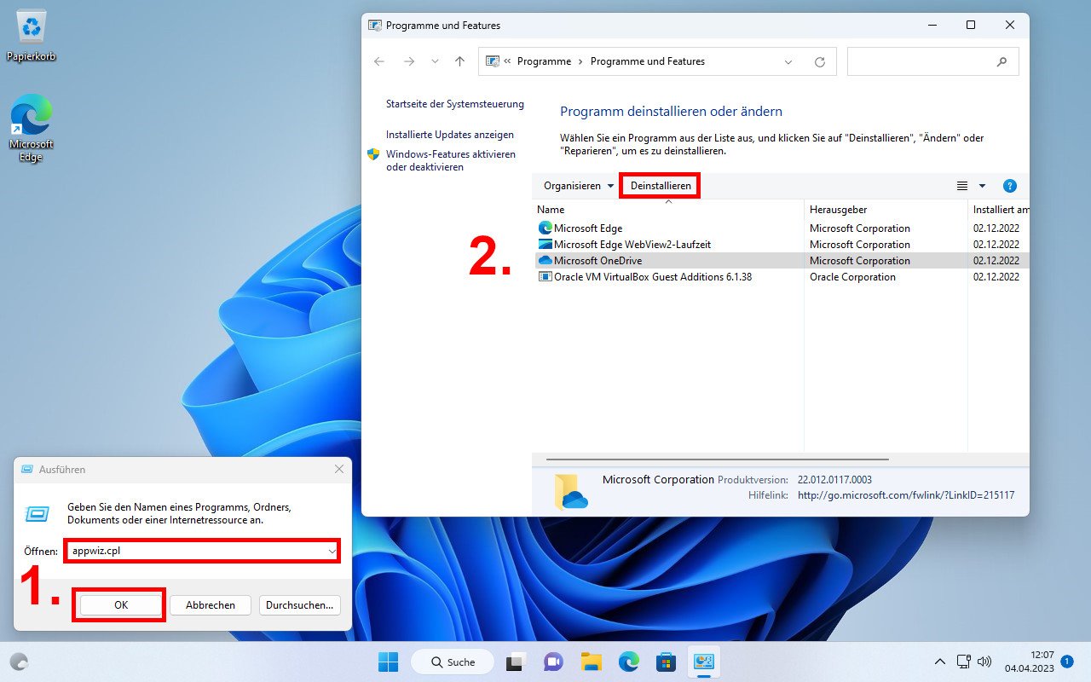Click the Suche search field in the taskbar

tap(452, 662)
